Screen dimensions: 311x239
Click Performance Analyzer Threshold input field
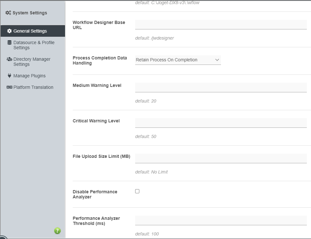click(x=221, y=220)
